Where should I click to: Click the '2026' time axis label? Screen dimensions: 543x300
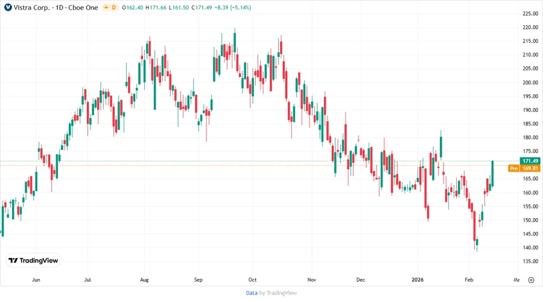pos(418,280)
